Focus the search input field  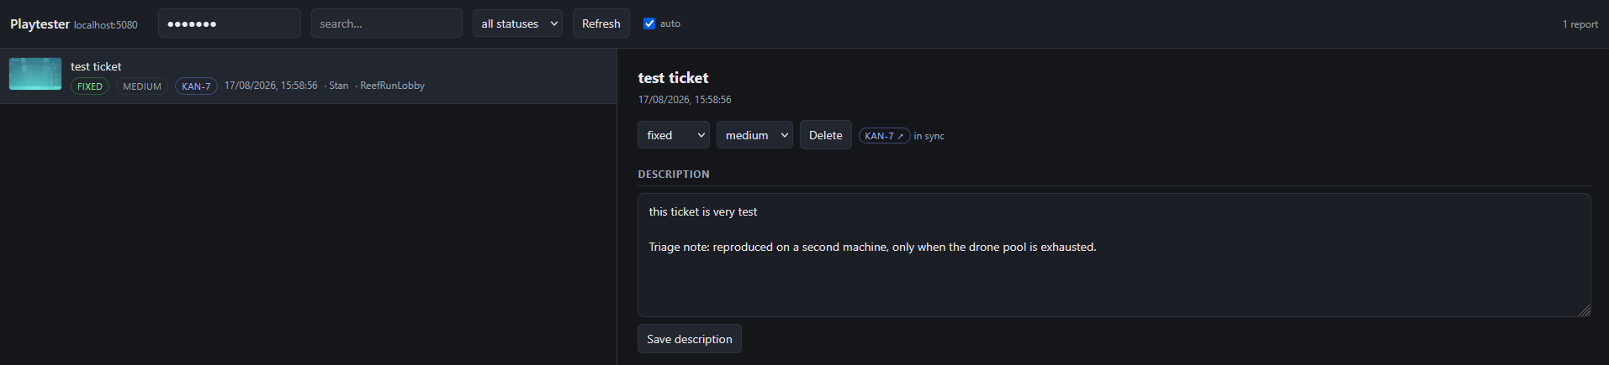coord(387,23)
